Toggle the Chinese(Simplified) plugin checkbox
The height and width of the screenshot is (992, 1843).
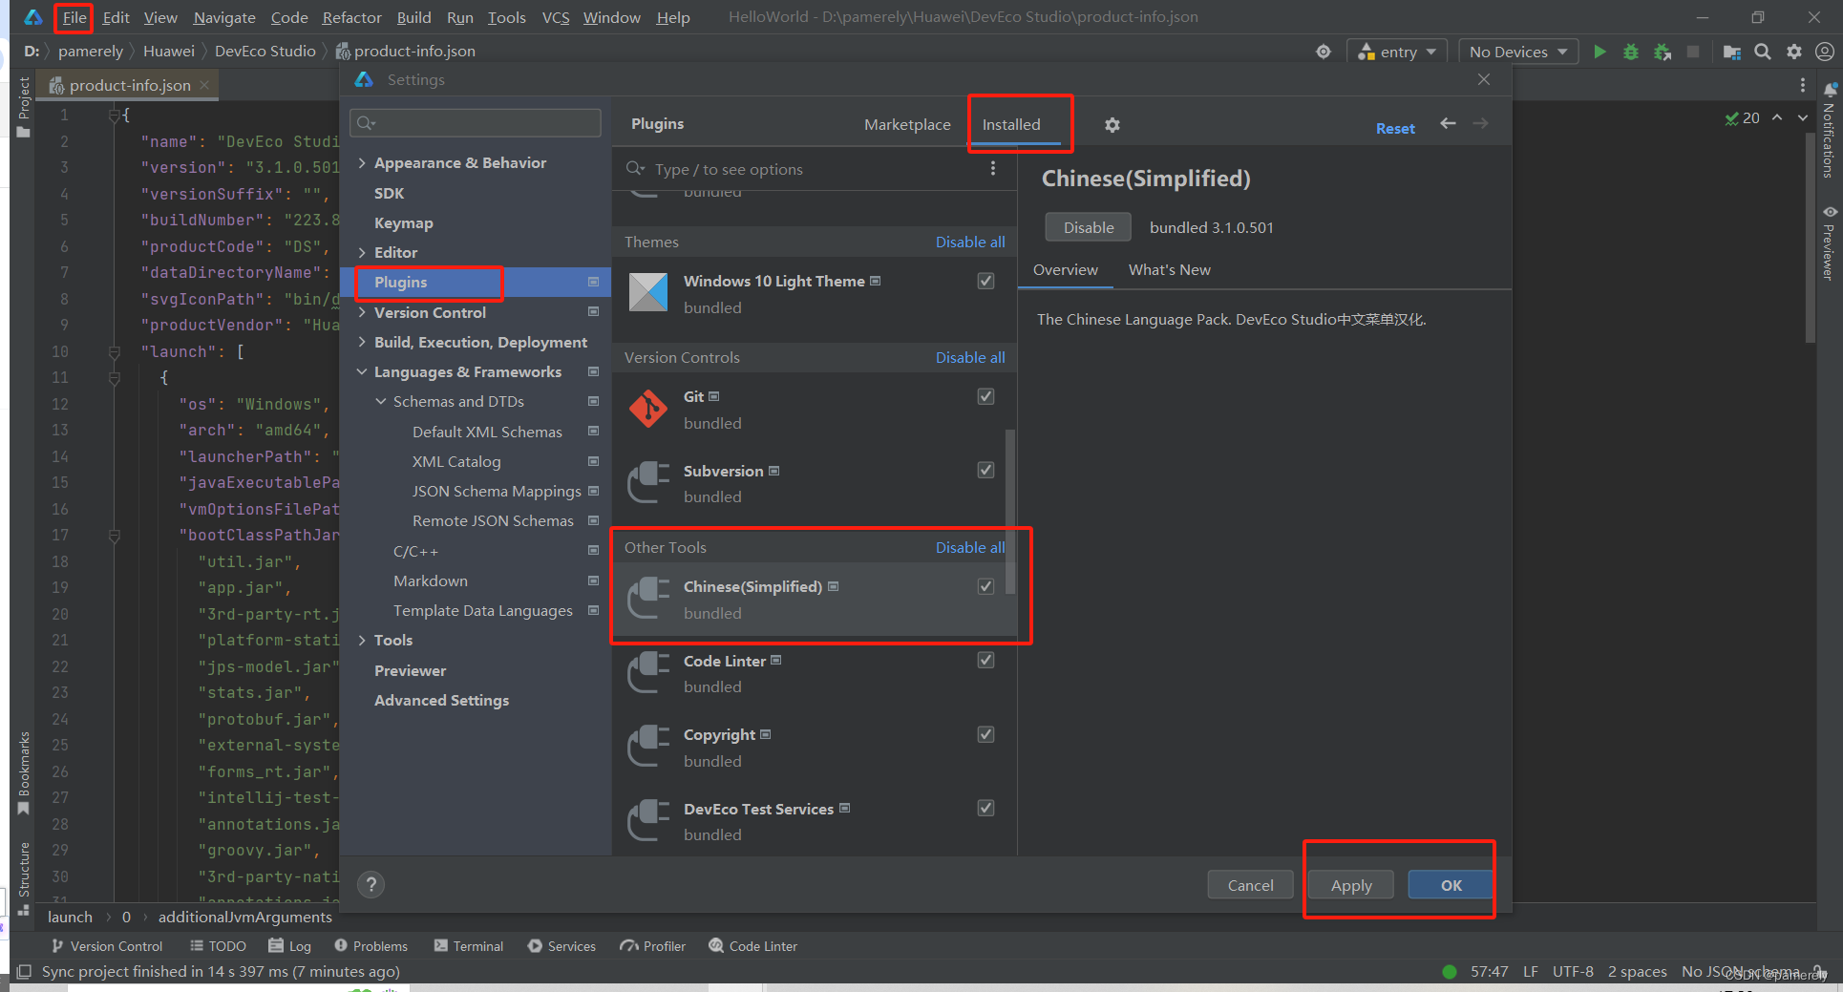986,586
